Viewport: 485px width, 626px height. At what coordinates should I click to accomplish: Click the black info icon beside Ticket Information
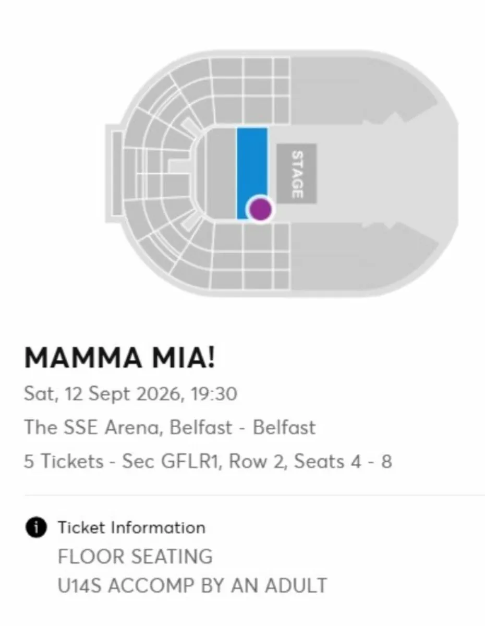click(x=35, y=527)
